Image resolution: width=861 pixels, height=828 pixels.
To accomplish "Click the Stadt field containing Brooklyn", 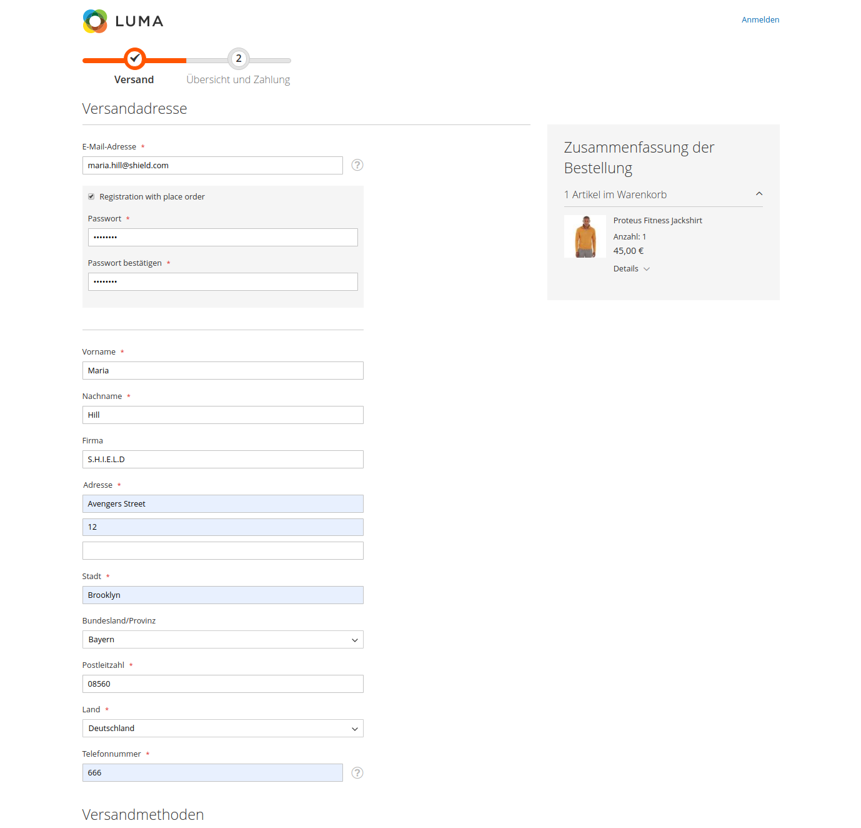I will [x=223, y=595].
